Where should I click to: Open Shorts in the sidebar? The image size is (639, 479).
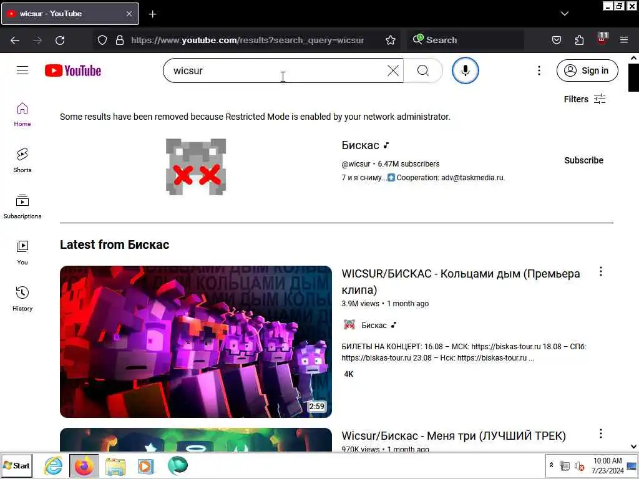(x=22, y=160)
